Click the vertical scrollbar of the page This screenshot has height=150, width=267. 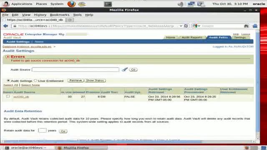tap(258, 82)
